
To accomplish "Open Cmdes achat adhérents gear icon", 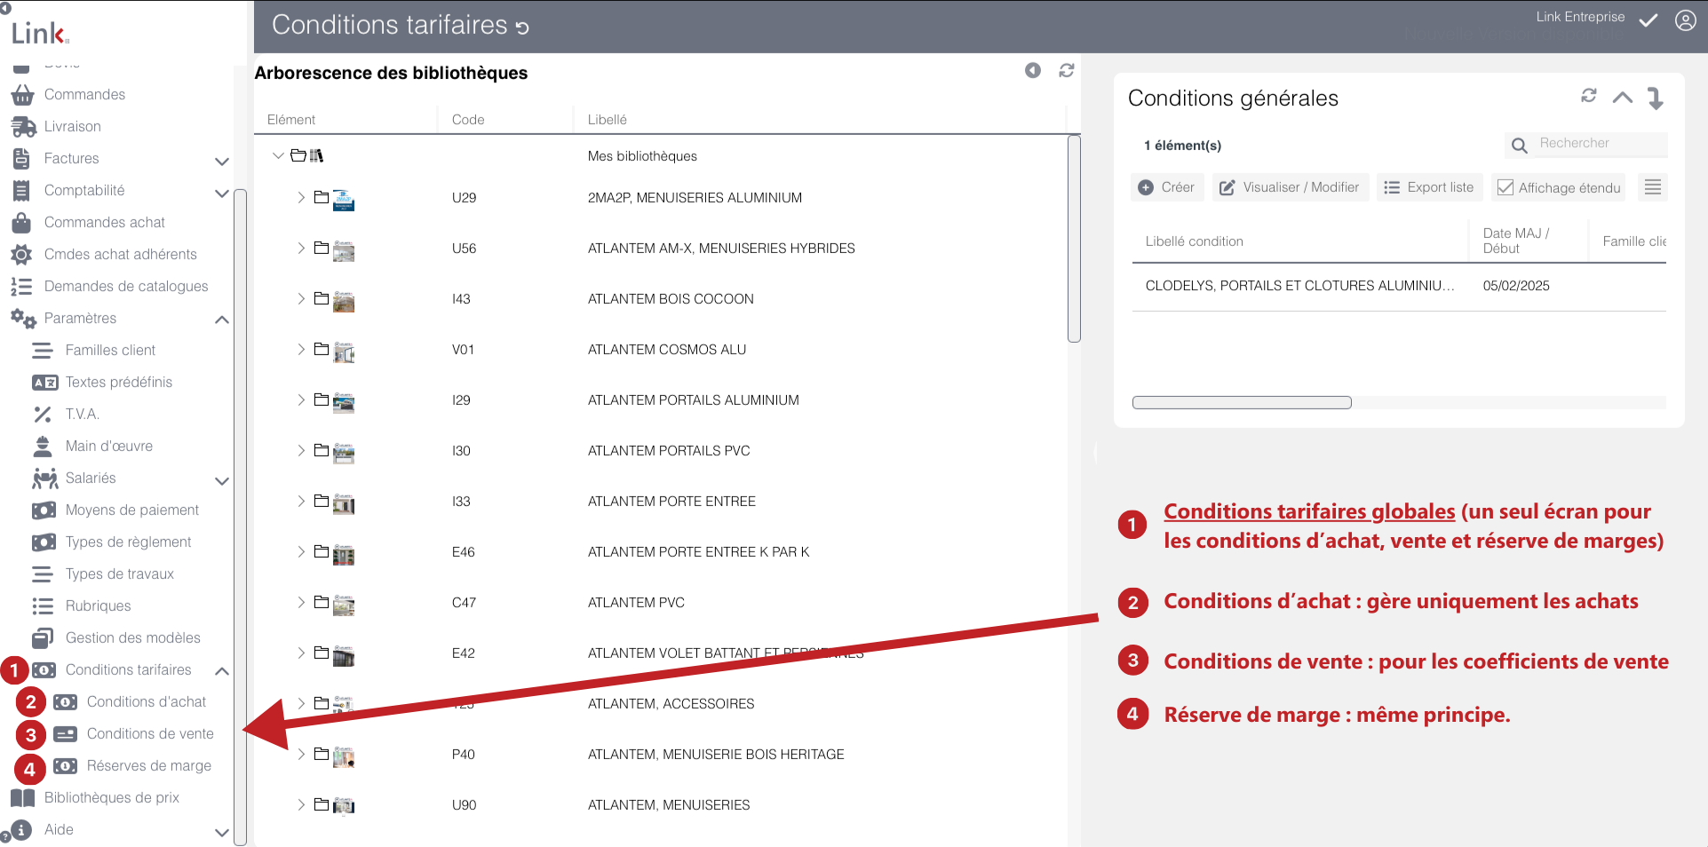I will click(x=22, y=254).
